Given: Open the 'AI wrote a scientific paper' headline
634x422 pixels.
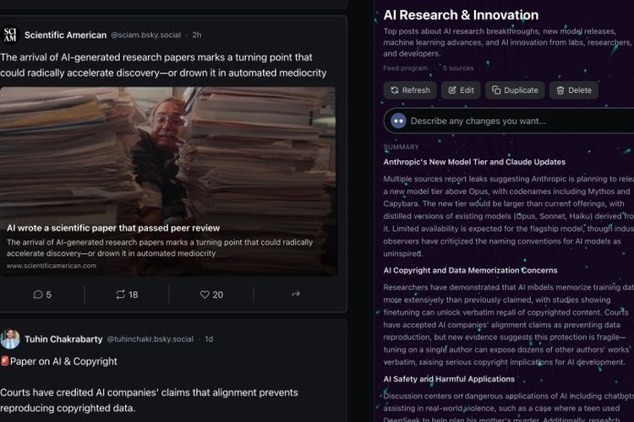Looking at the screenshot, I should pyautogui.click(x=113, y=228).
